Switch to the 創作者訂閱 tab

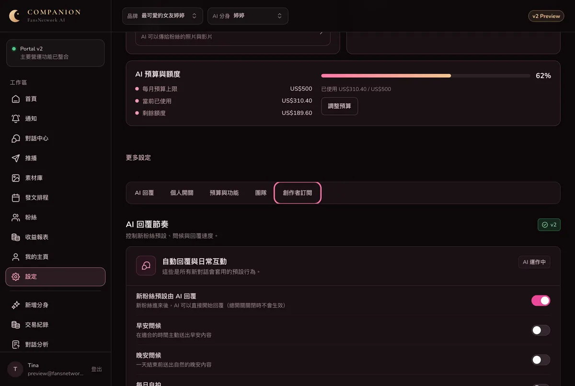tap(297, 193)
